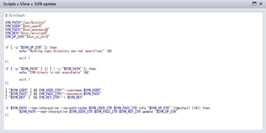Click the svn info --no-auth-cache line
Image resolution: width=266 pixels, height=133 pixels.
(108, 108)
